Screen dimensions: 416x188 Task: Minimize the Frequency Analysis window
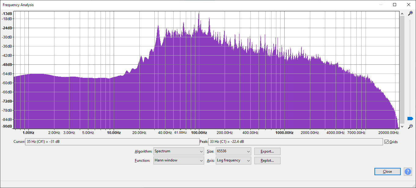381,5
